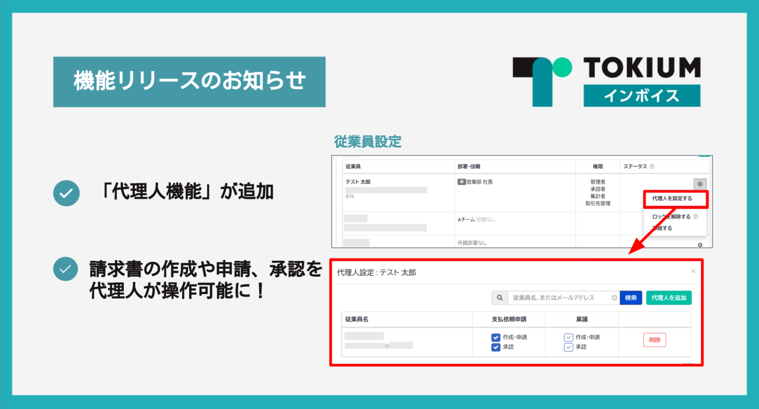Click the 管理者 permission text
This screenshot has width=759, height=409.
point(597,181)
